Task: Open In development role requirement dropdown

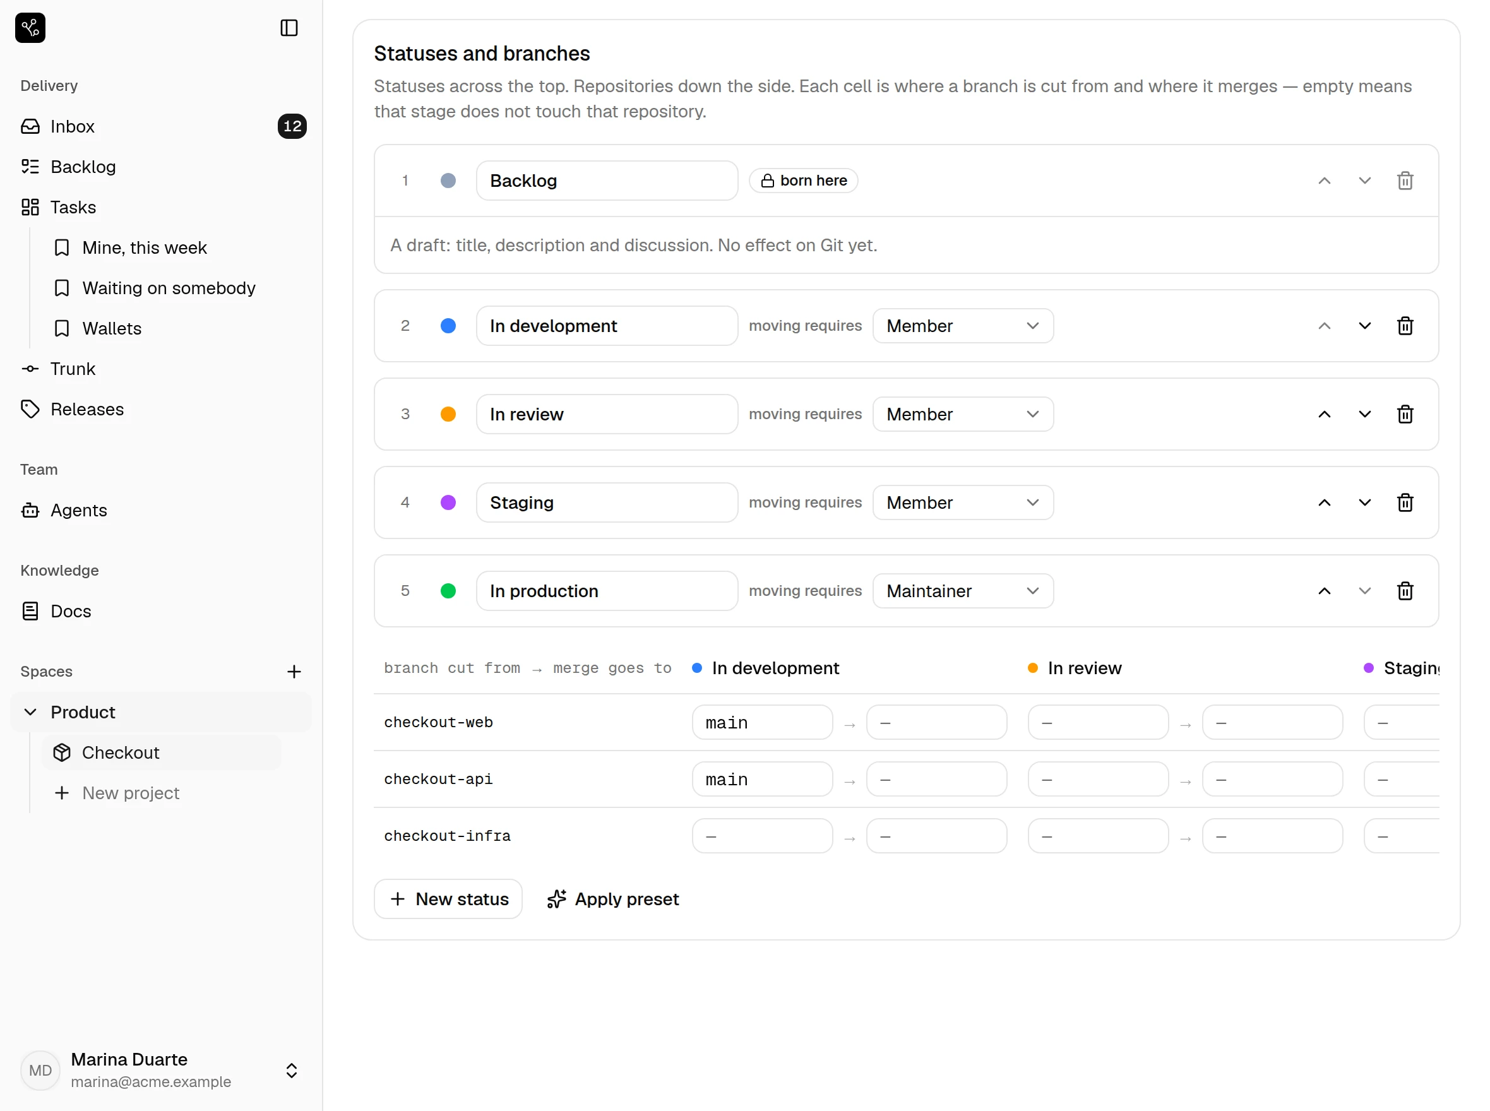Action: click(963, 326)
